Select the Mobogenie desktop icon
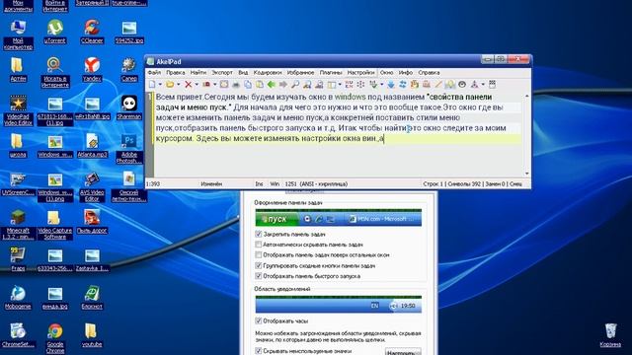This screenshot has width=632, height=355. pyautogui.click(x=18, y=297)
